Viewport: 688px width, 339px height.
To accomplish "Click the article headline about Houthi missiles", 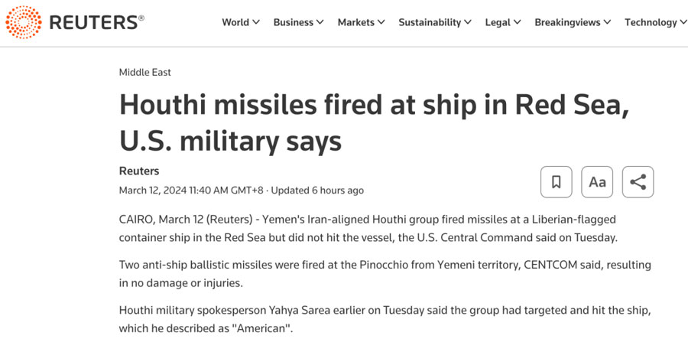I will tap(375, 123).
